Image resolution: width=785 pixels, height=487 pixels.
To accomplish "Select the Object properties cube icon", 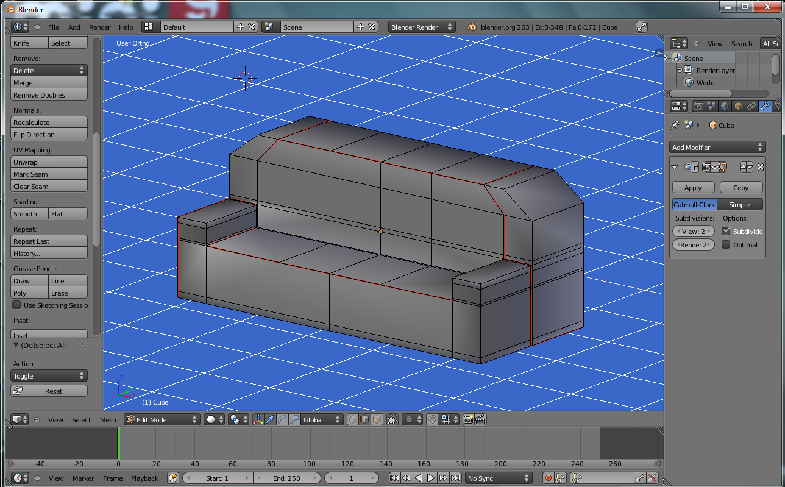I will pos(738,106).
